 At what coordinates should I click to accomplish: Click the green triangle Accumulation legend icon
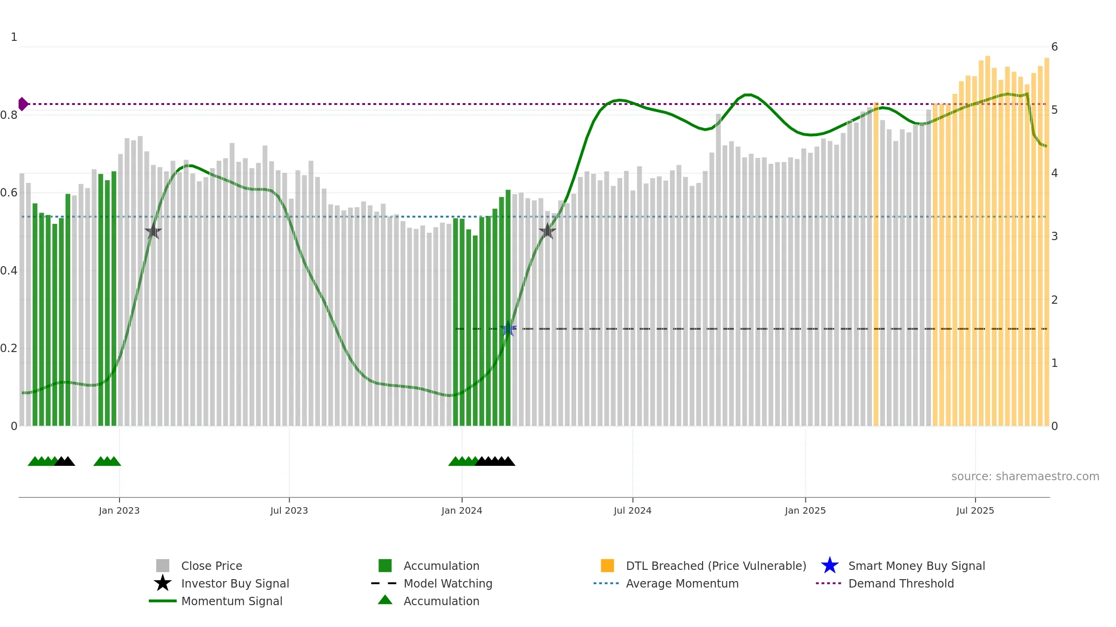point(385,600)
